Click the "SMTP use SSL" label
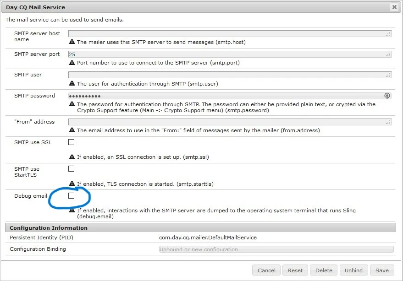This screenshot has width=403, height=281. pos(33,142)
